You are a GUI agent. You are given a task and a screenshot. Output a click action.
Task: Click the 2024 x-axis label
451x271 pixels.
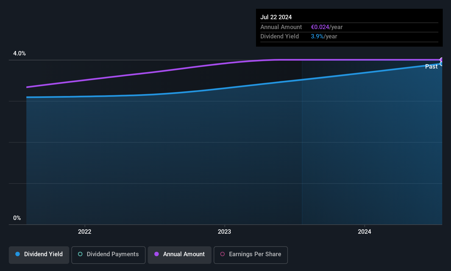coord(364,232)
